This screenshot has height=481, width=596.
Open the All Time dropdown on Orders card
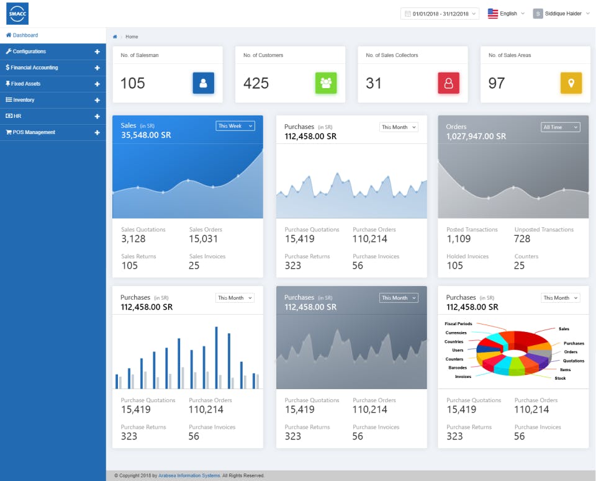tap(561, 127)
